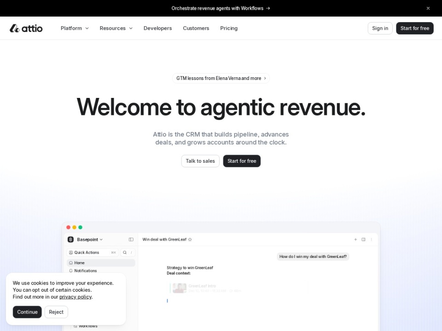Open the Pricing page
This screenshot has height=331, width=442.
pyautogui.click(x=229, y=28)
